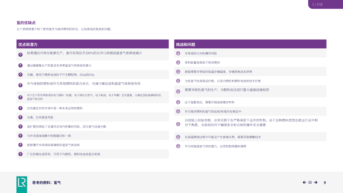343x193 pixels.
Task: Click the up-arrow icon beside 广泛的潜在适用性
Action: tap(21, 154)
